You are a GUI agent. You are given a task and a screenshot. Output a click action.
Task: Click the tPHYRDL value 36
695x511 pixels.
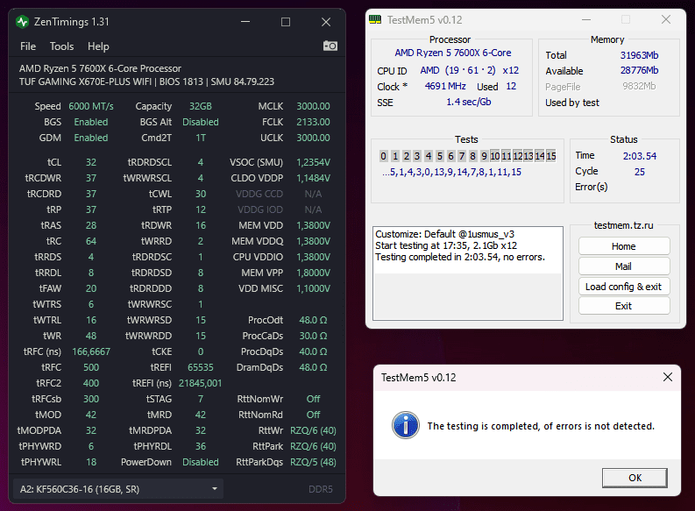pos(201,446)
